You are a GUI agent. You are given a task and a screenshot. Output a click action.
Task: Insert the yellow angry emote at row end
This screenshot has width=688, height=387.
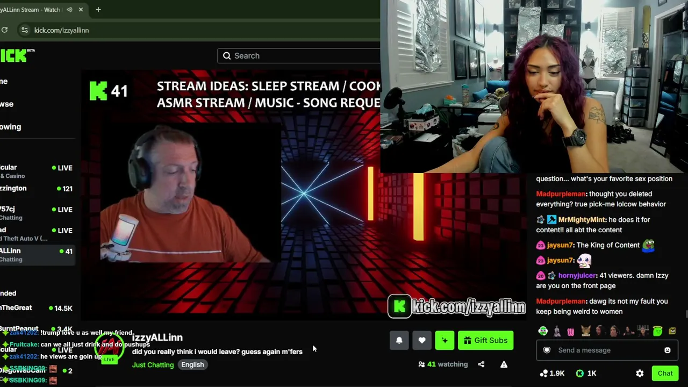(x=672, y=331)
